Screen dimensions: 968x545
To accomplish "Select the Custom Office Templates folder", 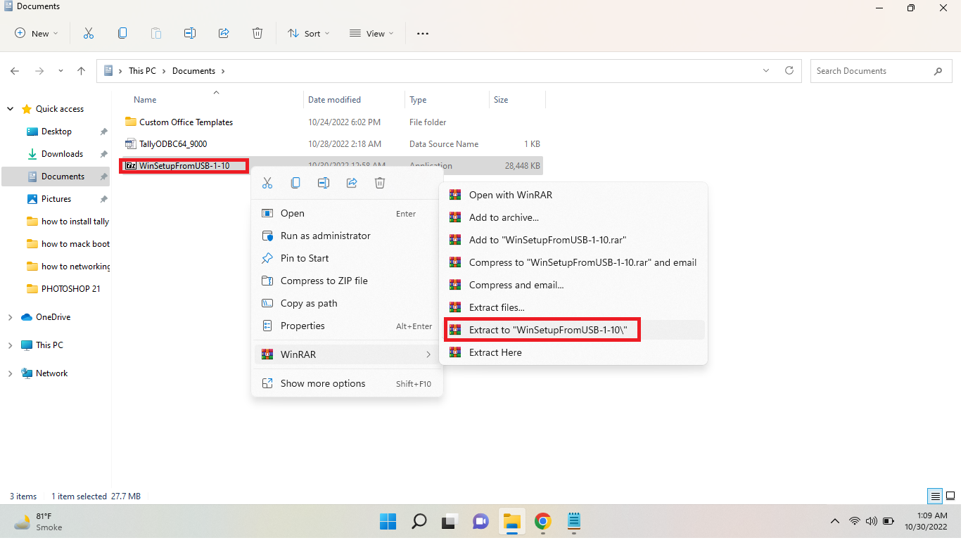I will coord(186,122).
